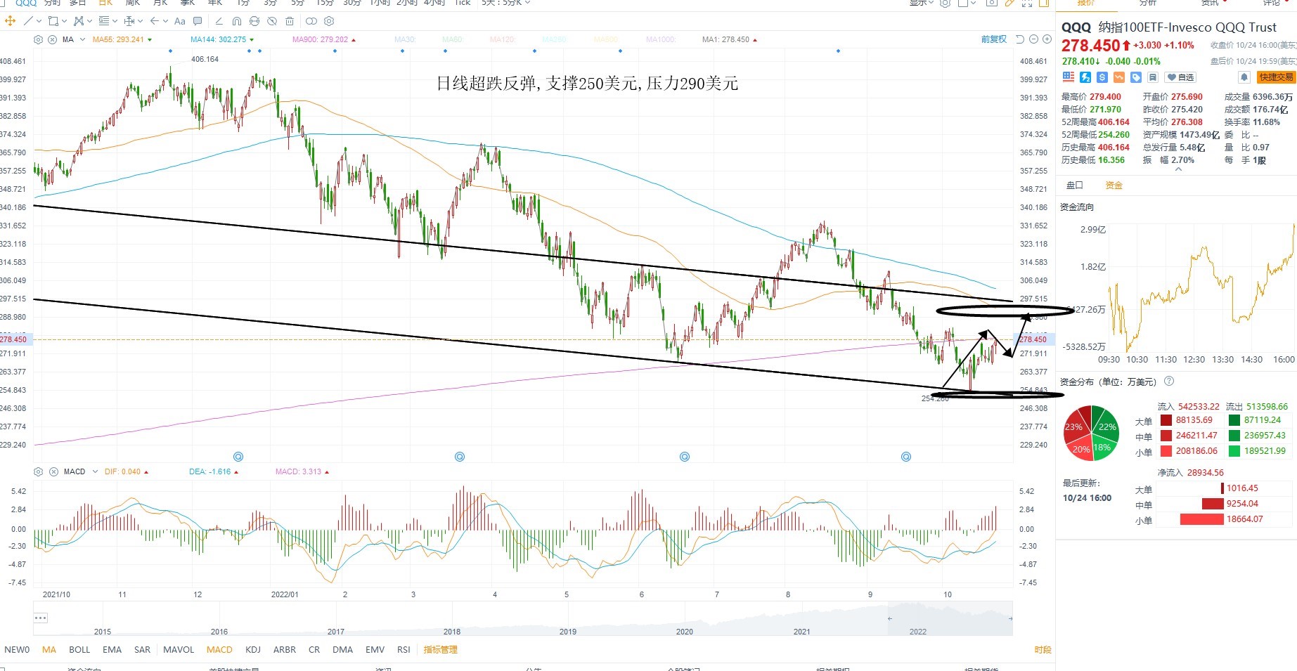
Task: Open 指标管理 indicator management link
Action: pos(441,650)
